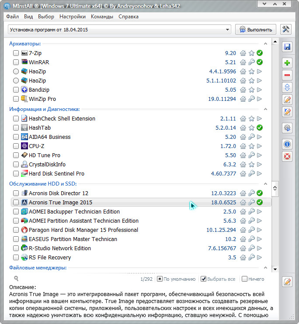Screen dimensions: 299x324
Task: Click the splitter dots above the description pane
Action: click(141, 273)
